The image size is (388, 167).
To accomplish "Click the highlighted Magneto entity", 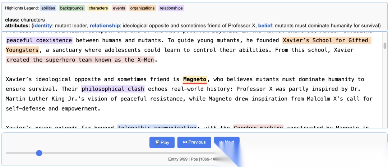I will [x=195, y=79].
